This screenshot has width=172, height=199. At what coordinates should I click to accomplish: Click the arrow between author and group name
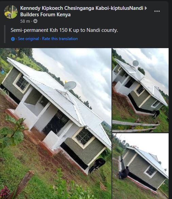point(146,8)
